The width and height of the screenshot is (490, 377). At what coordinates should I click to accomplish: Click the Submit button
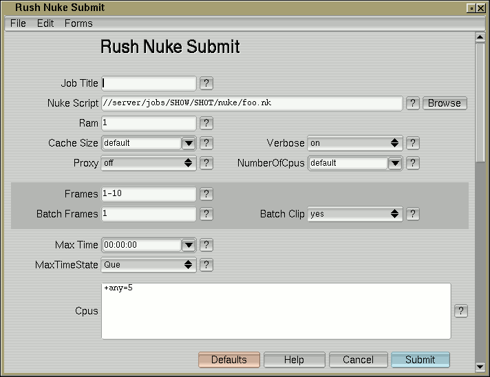pos(420,360)
